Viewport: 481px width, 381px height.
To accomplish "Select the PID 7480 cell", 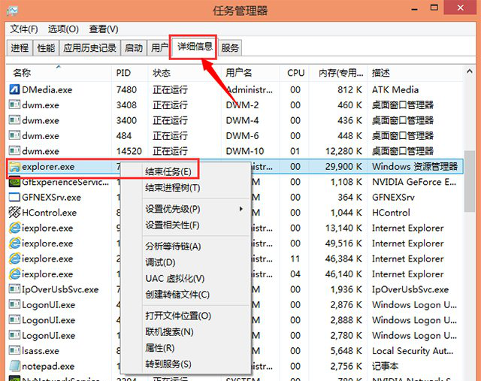I will [x=126, y=89].
